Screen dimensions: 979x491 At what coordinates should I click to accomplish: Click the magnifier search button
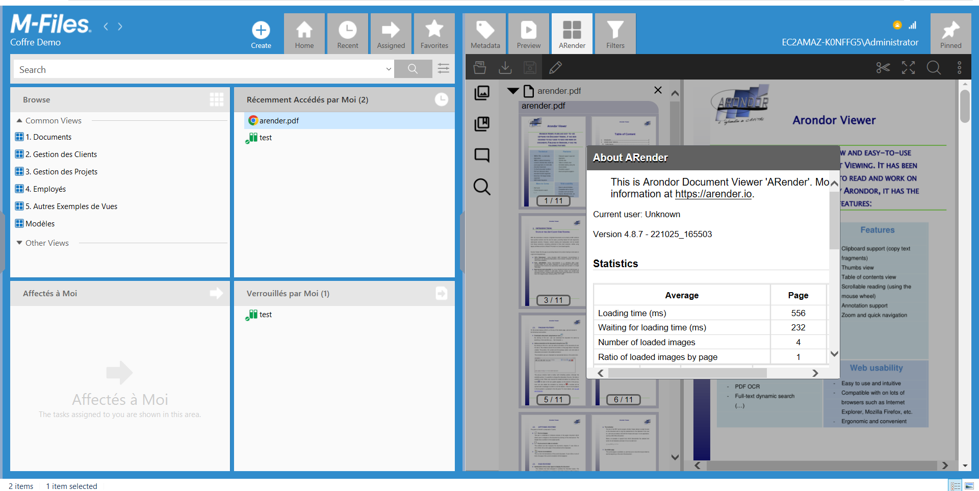point(413,69)
